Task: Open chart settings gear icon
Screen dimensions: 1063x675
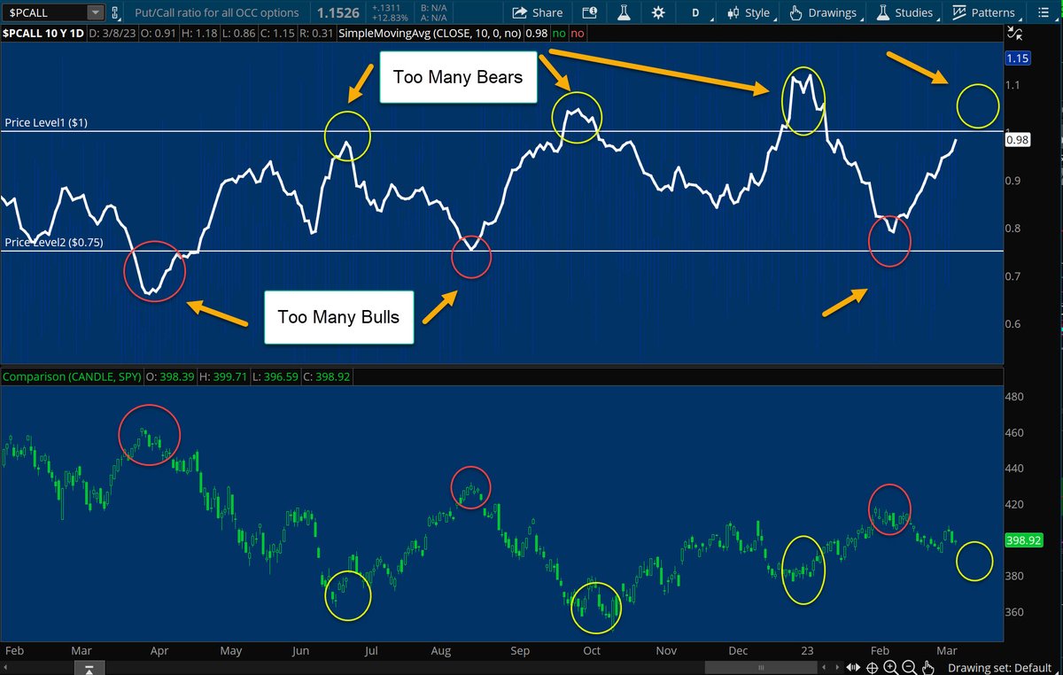Action: point(657,12)
